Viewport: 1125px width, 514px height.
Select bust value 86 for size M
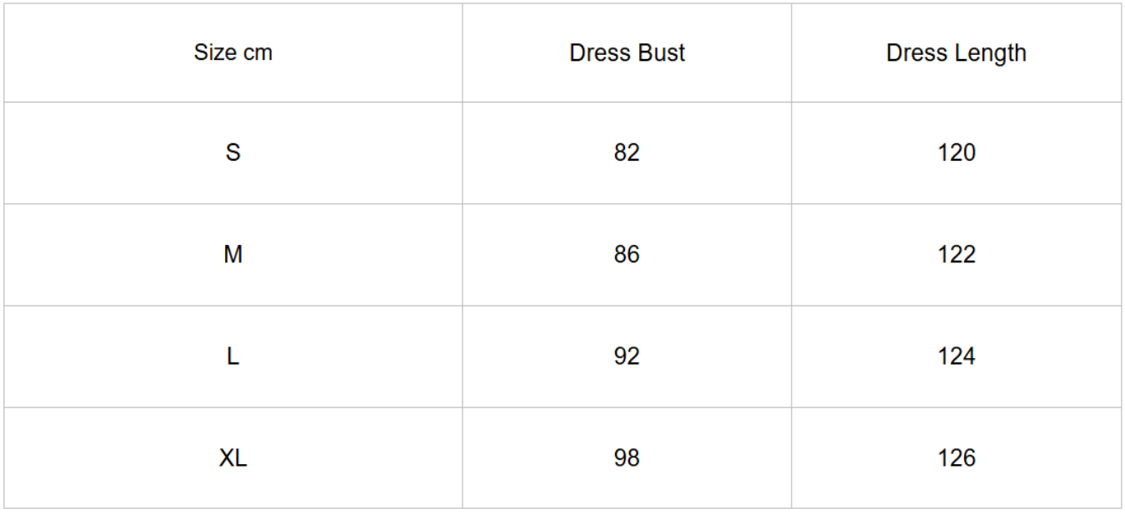(627, 254)
